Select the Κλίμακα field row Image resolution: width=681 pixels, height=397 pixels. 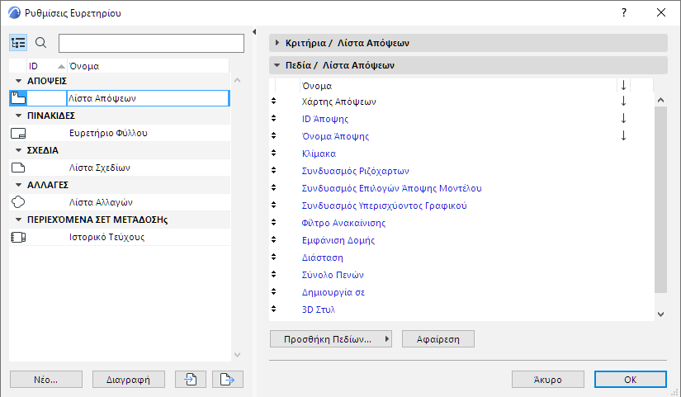pos(318,154)
